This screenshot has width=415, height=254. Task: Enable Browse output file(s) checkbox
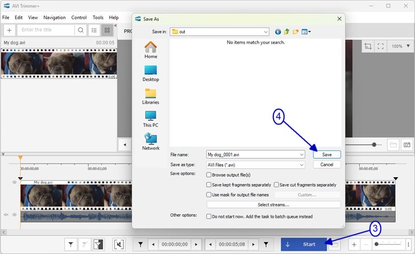(x=209, y=175)
